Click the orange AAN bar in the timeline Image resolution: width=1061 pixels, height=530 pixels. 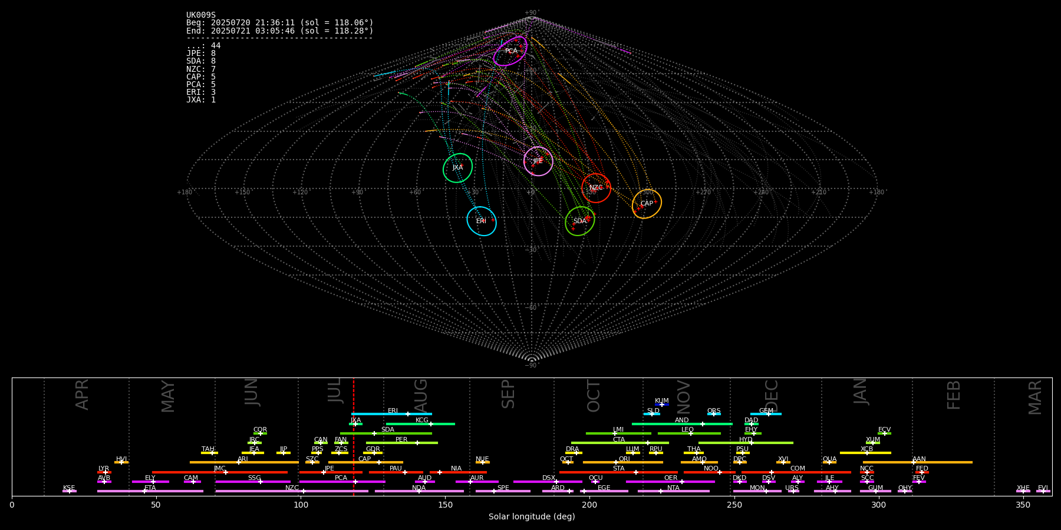[918, 462]
